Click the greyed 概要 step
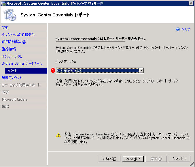The image size is (195, 167). tap(5, 92)
